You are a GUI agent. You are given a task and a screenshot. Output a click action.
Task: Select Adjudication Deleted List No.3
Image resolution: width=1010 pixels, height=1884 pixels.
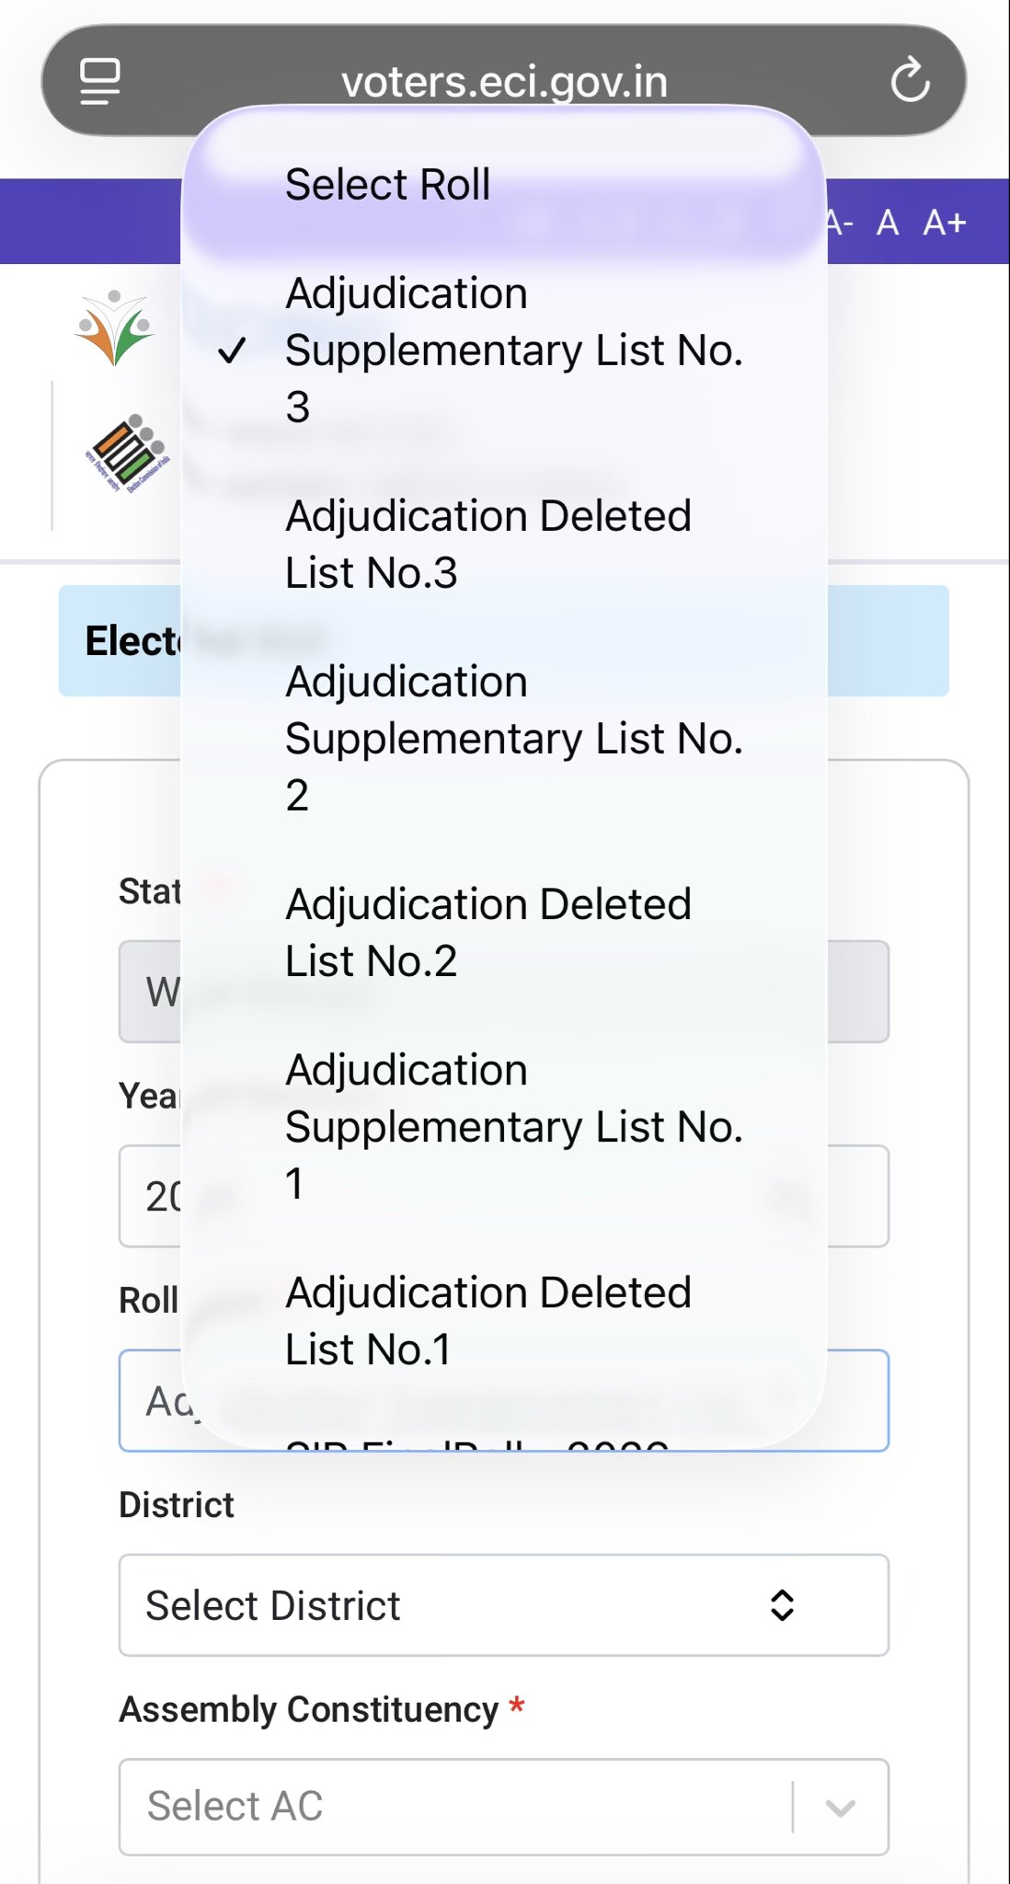click(488, 545)
